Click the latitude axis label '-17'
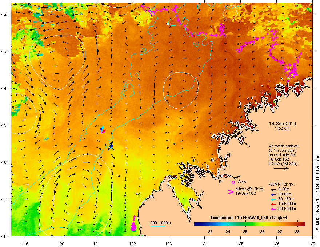 pos(4,199)
